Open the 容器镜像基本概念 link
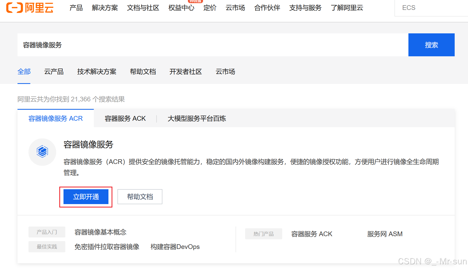 (100, 232)
